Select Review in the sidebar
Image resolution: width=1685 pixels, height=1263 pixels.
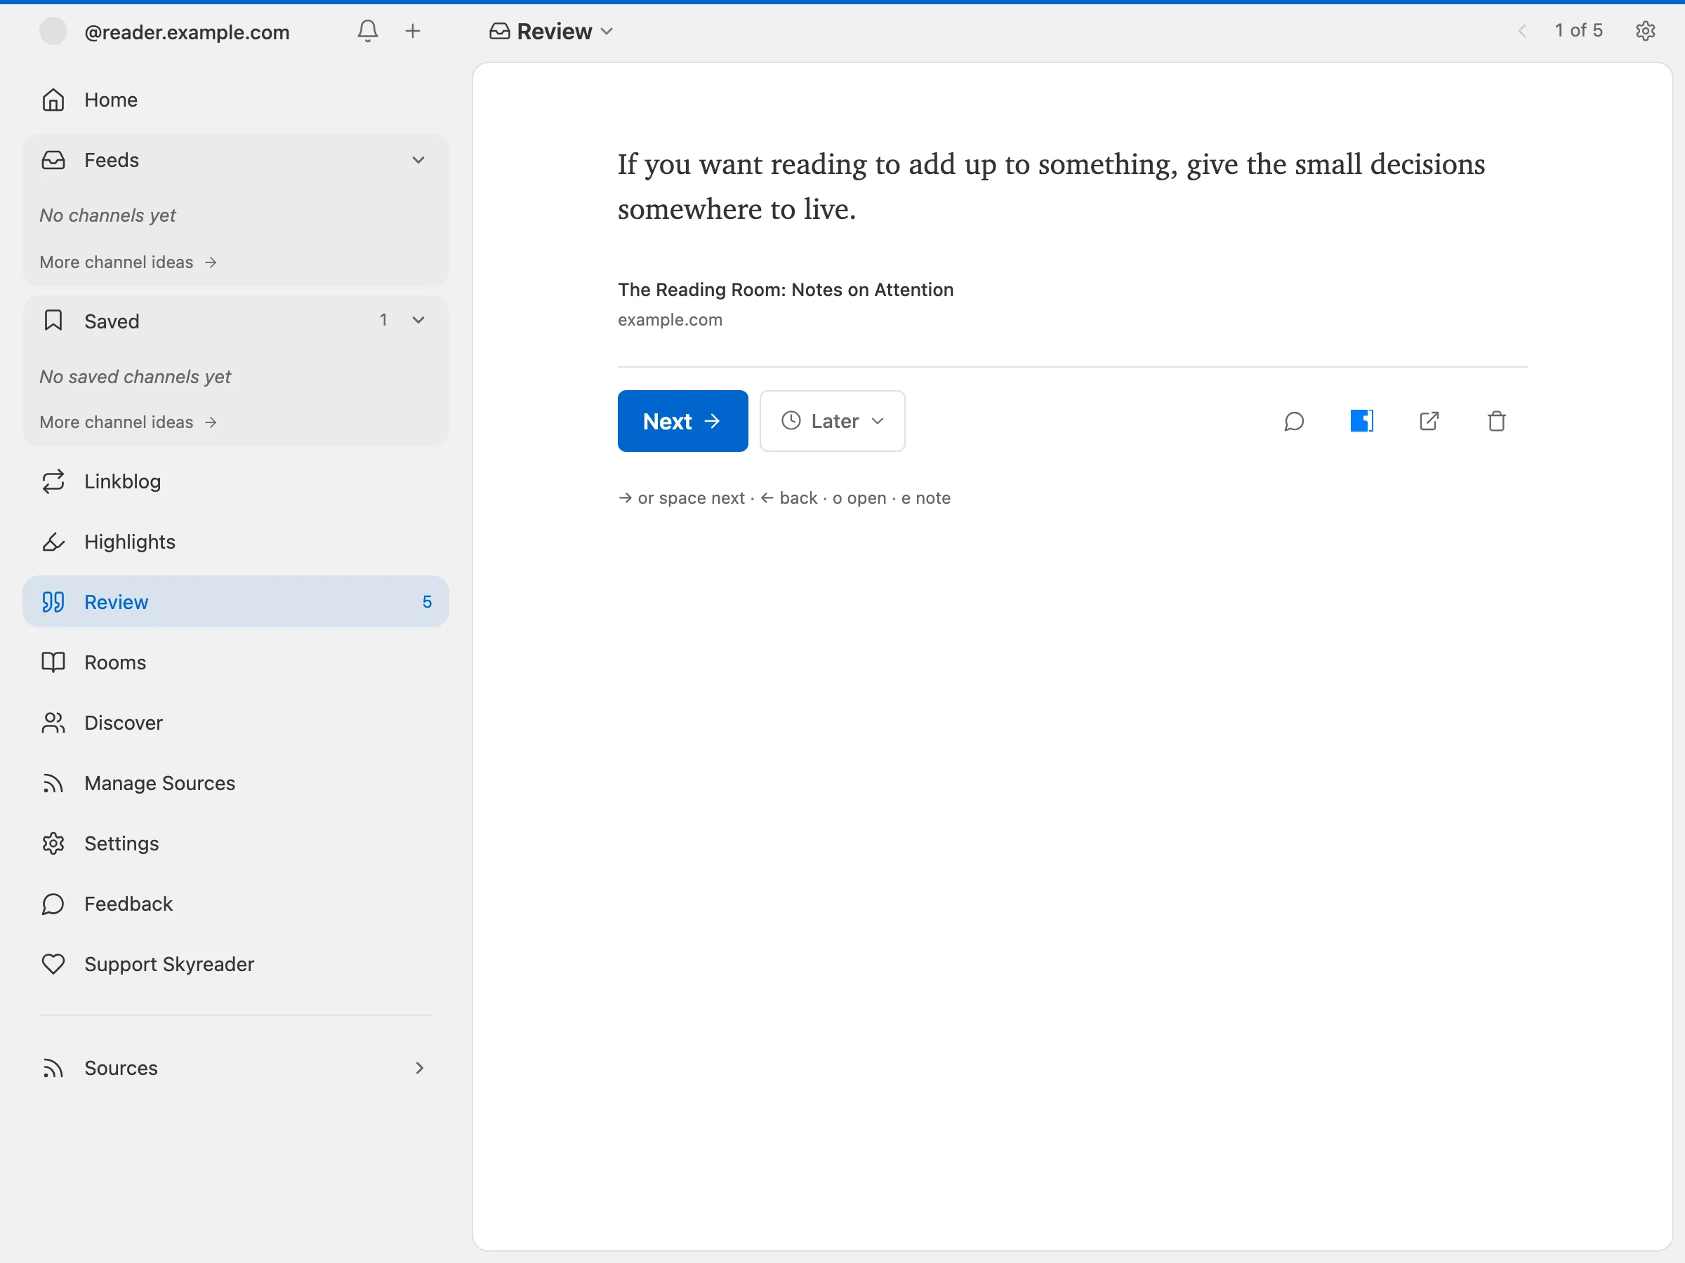tap(236, 601)
